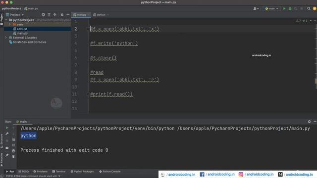Pin the Run tab with pin icon
The height and width of the screenshot is (178, 317).
coord(7,155)
